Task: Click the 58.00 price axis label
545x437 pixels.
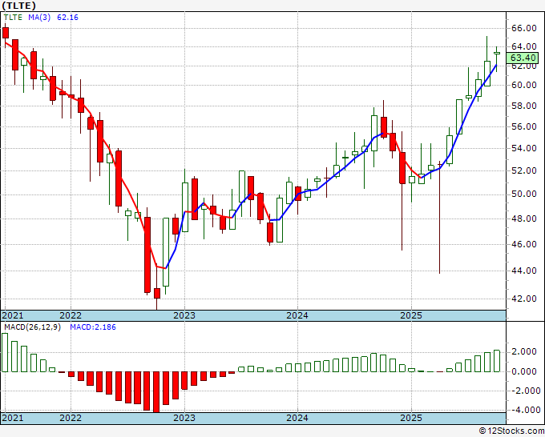Action: tap(524, 106)
